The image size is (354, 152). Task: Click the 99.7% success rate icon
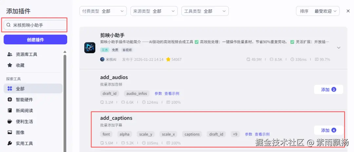[317, 59]
